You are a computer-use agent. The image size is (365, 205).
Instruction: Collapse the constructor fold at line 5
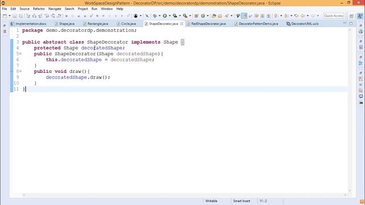(21, 54)
